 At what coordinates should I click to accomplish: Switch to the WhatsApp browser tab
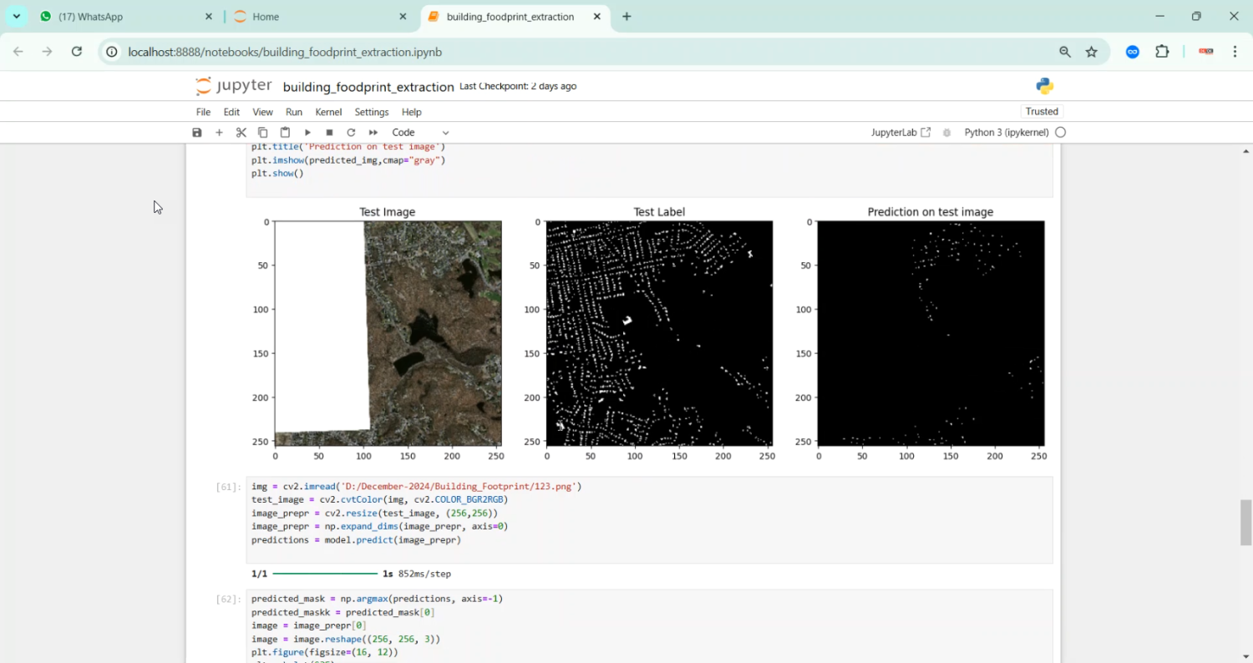point(125,17)
